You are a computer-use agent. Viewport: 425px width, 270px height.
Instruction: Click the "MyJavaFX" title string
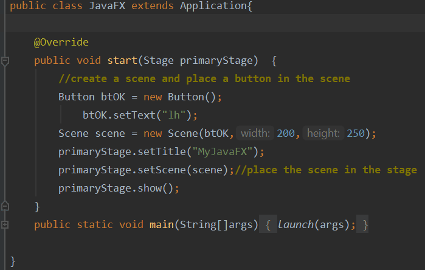223,151
